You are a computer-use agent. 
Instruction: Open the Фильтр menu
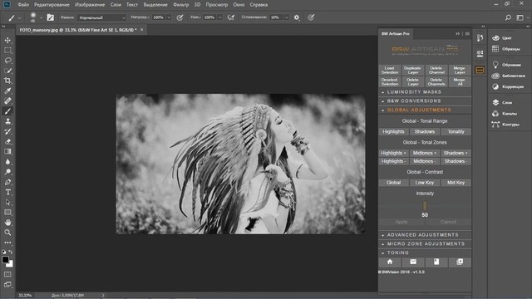(181, 5)
